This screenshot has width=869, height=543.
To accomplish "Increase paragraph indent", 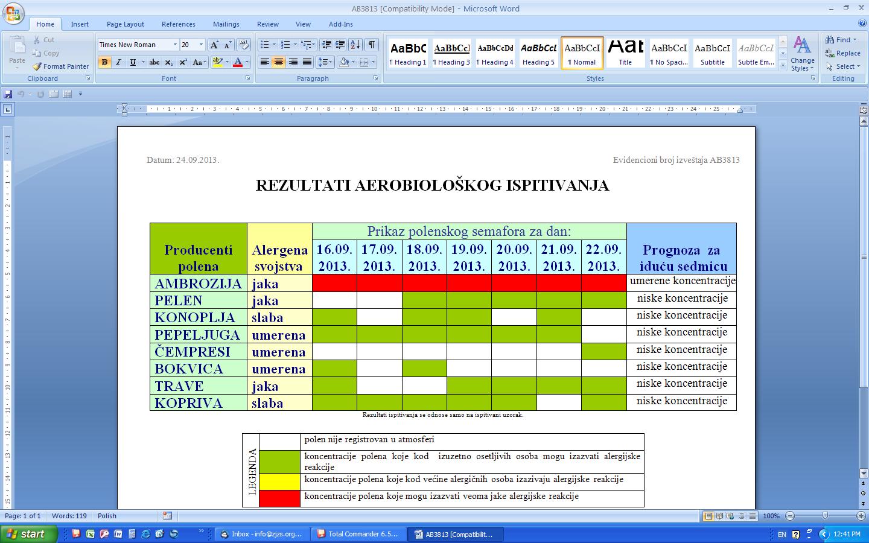I will click(x=340, y=45).
